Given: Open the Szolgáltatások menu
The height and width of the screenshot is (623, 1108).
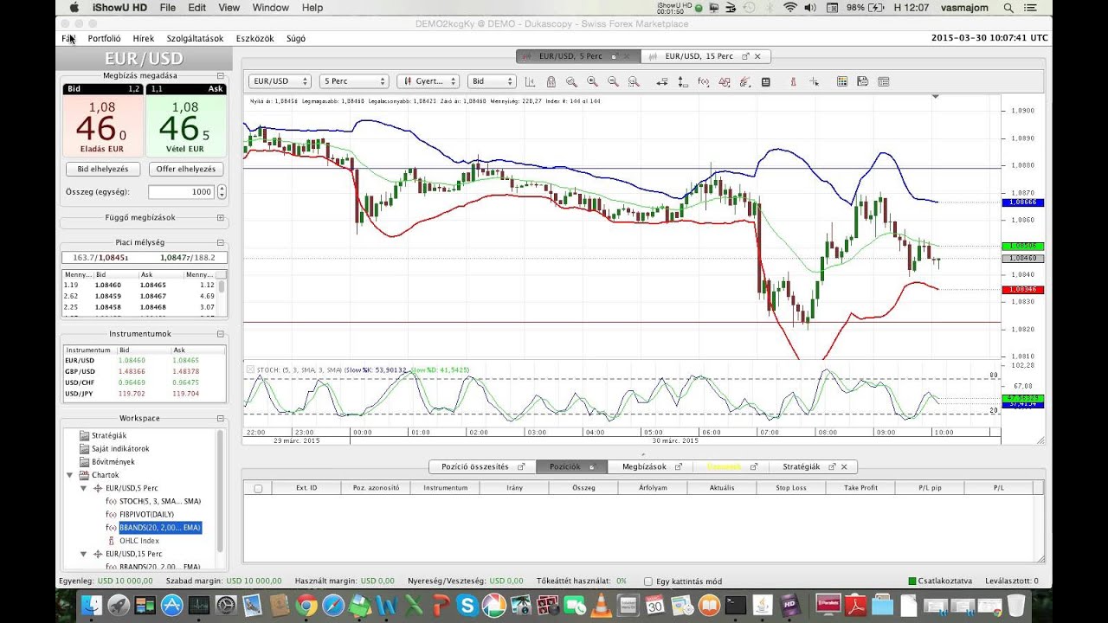Looking at the screenshot, I should [x=195, y=38].
